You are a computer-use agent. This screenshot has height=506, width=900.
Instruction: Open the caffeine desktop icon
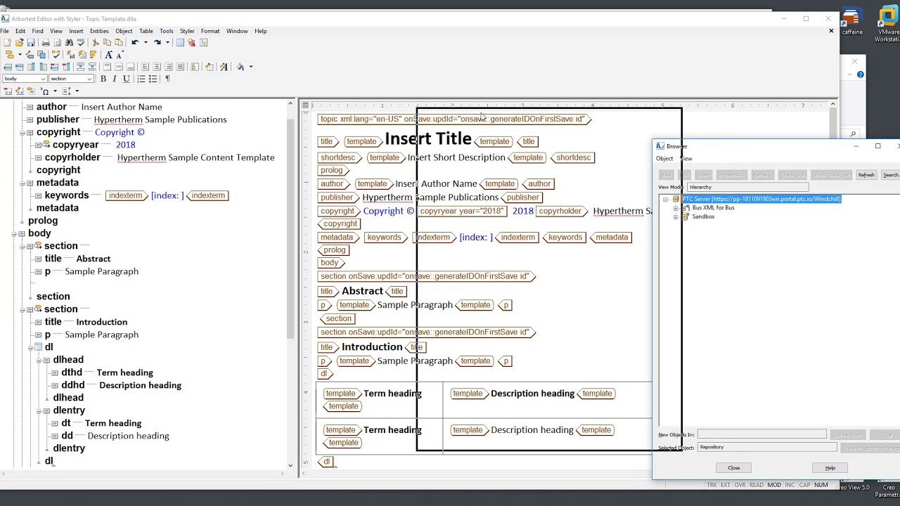[851, 21]
